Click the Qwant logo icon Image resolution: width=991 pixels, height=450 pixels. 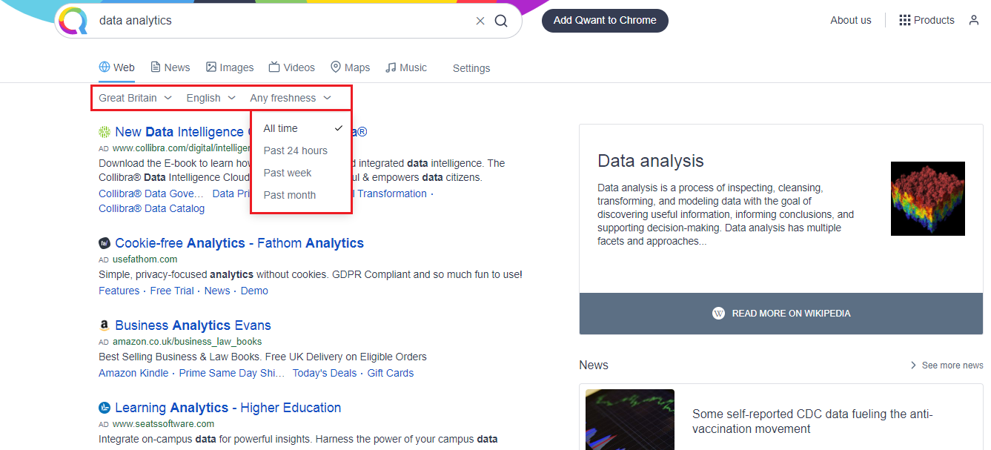(73, 20)
